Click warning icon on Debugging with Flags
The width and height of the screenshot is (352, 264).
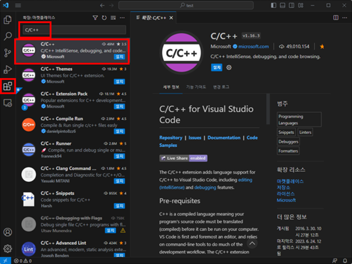(x=122, y=231)
